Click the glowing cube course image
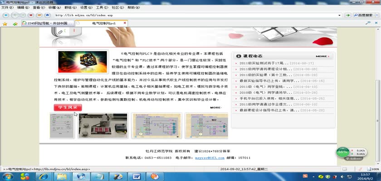Screen dimensions: 381x181 tap(83, 62)
